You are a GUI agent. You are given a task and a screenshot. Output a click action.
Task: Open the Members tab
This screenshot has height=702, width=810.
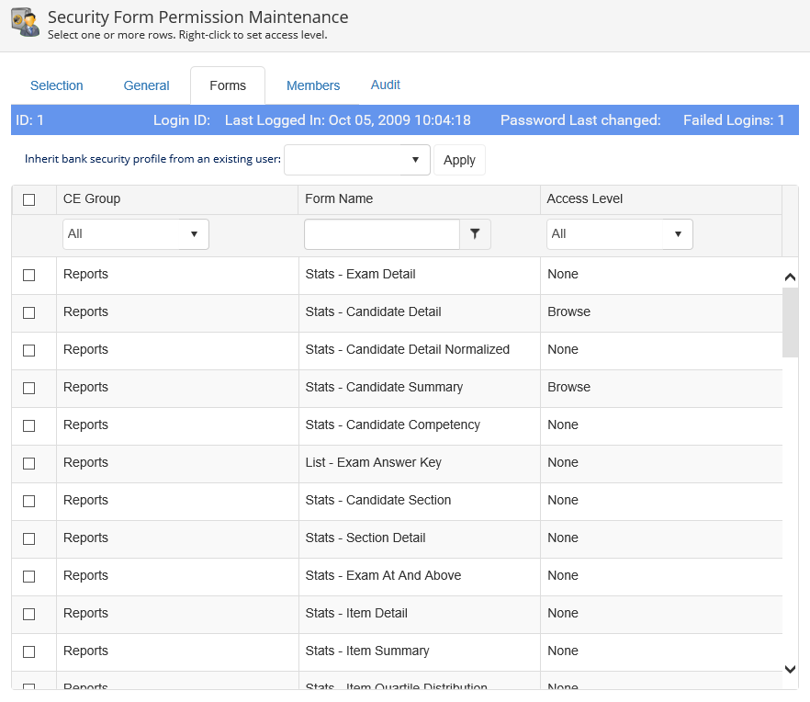click(x=313, y=85)
